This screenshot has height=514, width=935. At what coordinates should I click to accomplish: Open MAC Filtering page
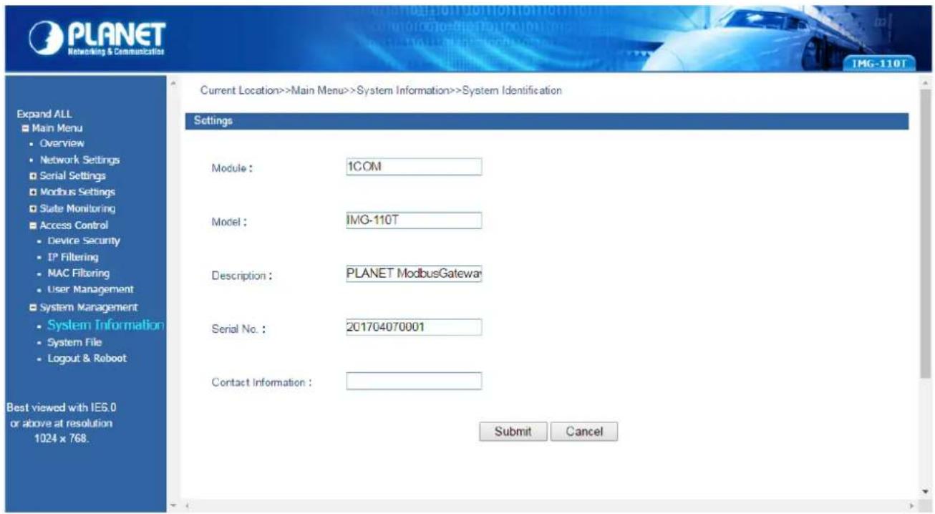[x=78, y=273]
